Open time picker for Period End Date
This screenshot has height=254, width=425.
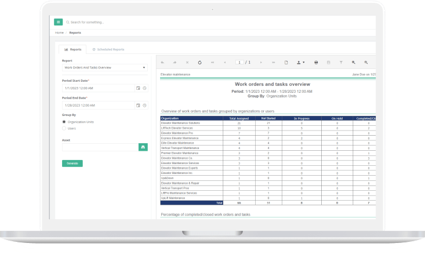coord(144,106)
